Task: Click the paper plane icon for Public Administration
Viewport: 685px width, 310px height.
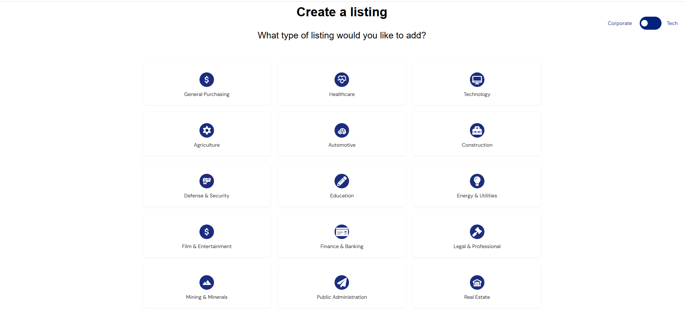Action: [x=342, y=282]
